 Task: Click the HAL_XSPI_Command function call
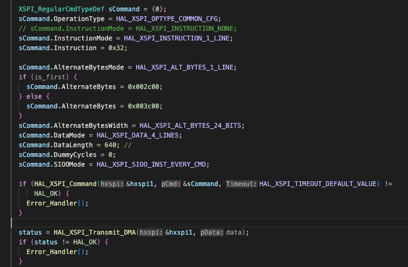pos(65,184)
